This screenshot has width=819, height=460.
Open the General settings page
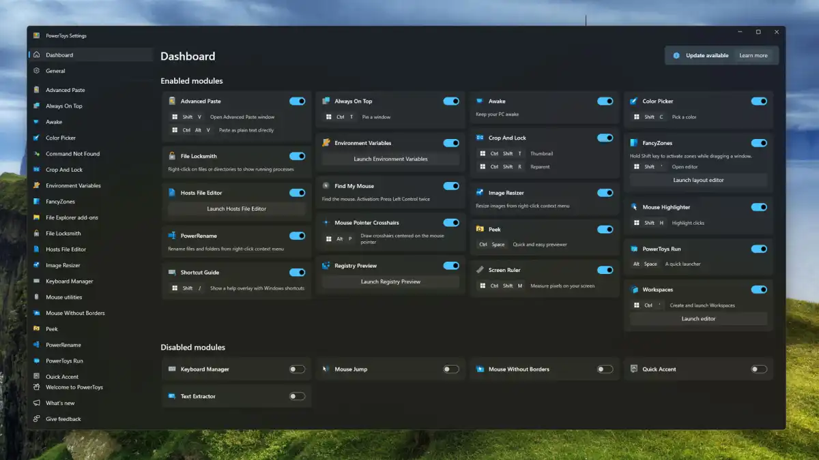[x=55, y=71]
